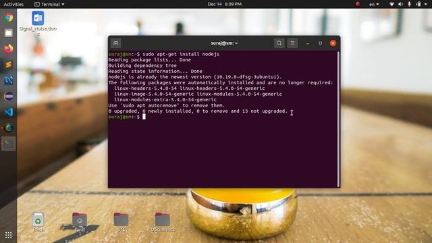The image size is (432, 243).
Task: Click 'linux-headers-5.4.0-54-generic' text
Action: coord(222,88)
